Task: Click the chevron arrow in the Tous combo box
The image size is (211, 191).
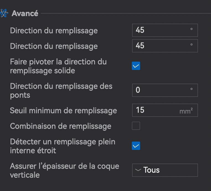Action: pyautogui.click(x=138, y=170)
